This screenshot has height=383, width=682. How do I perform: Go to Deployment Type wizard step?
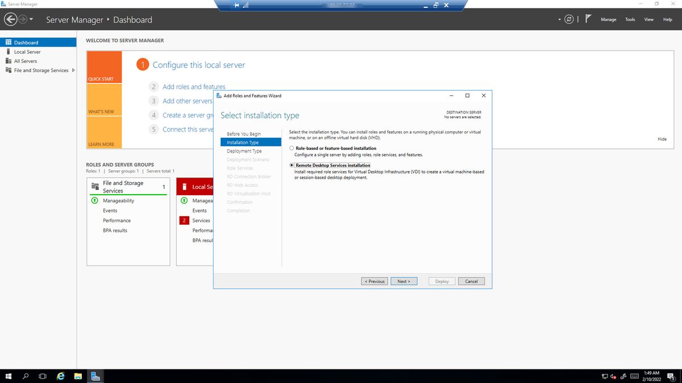click(244, 151)
